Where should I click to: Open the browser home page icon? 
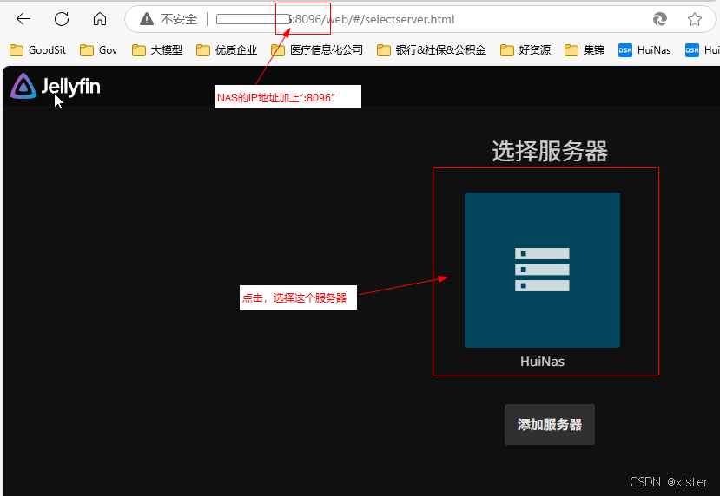pos(100,19)
